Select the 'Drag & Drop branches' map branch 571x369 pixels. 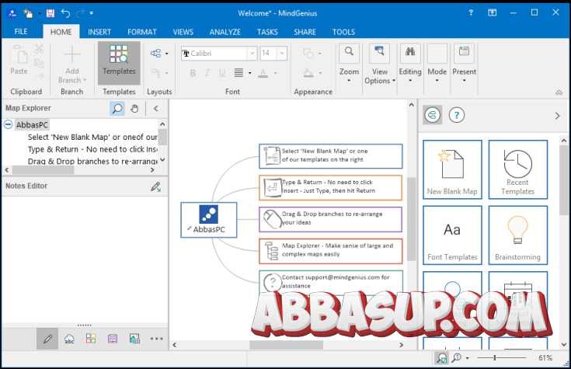330,219
